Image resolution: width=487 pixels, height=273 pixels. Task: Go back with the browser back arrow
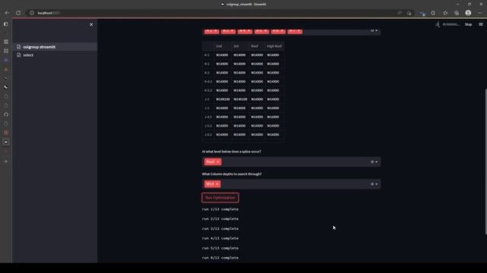point(7,13)
